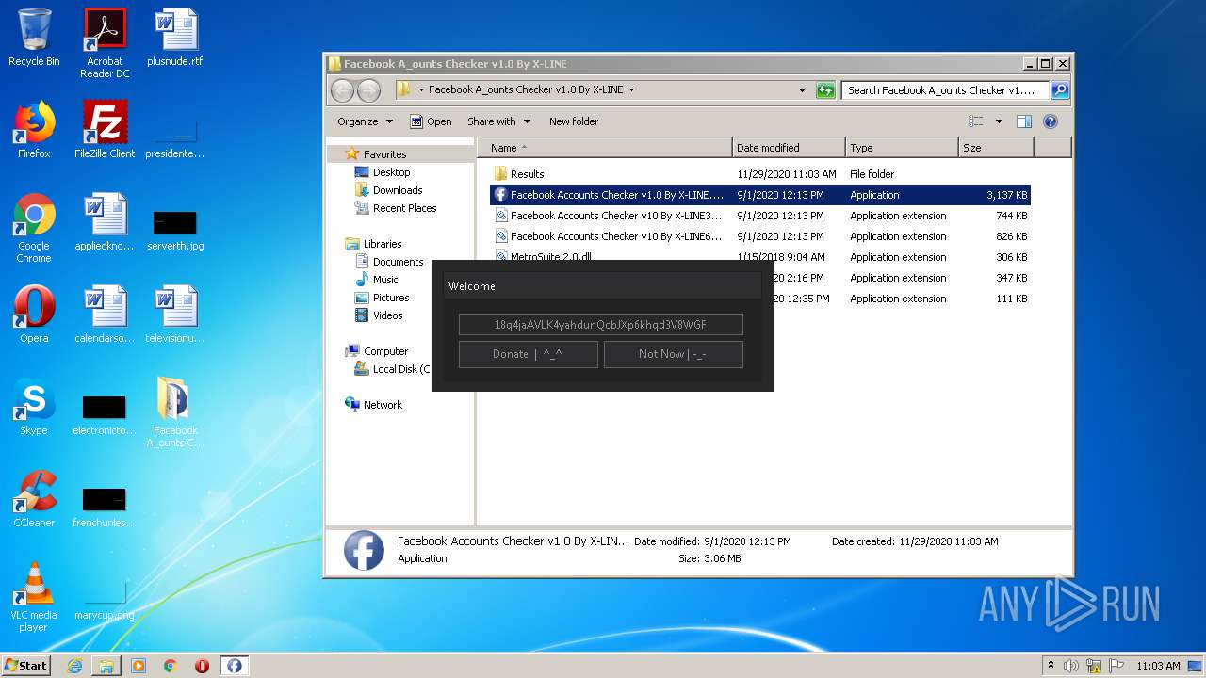Viewport: 1206px width, 678px height.
Task: Launch Firefox from the desktop
Action: pos(34,130)
